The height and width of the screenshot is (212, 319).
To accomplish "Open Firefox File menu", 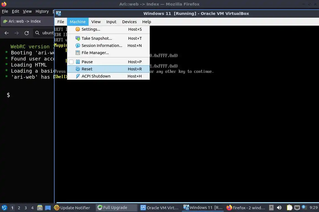I will click(x=5, y=11).
